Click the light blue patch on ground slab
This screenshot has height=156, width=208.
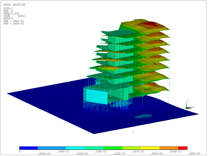click(x=143, y=116)
